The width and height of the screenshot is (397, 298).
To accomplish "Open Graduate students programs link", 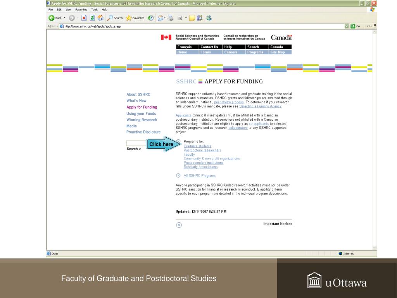I will coord(197,146).
